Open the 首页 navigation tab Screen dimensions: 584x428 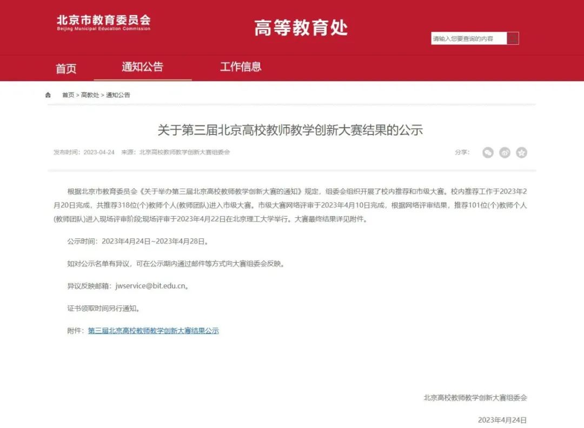(66, 69)
